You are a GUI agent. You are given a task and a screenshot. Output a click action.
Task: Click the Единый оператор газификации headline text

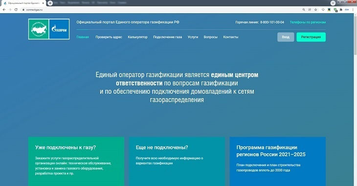(x=177, y=87)
